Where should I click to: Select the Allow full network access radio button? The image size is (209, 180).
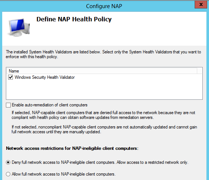(x=8, y=174)
